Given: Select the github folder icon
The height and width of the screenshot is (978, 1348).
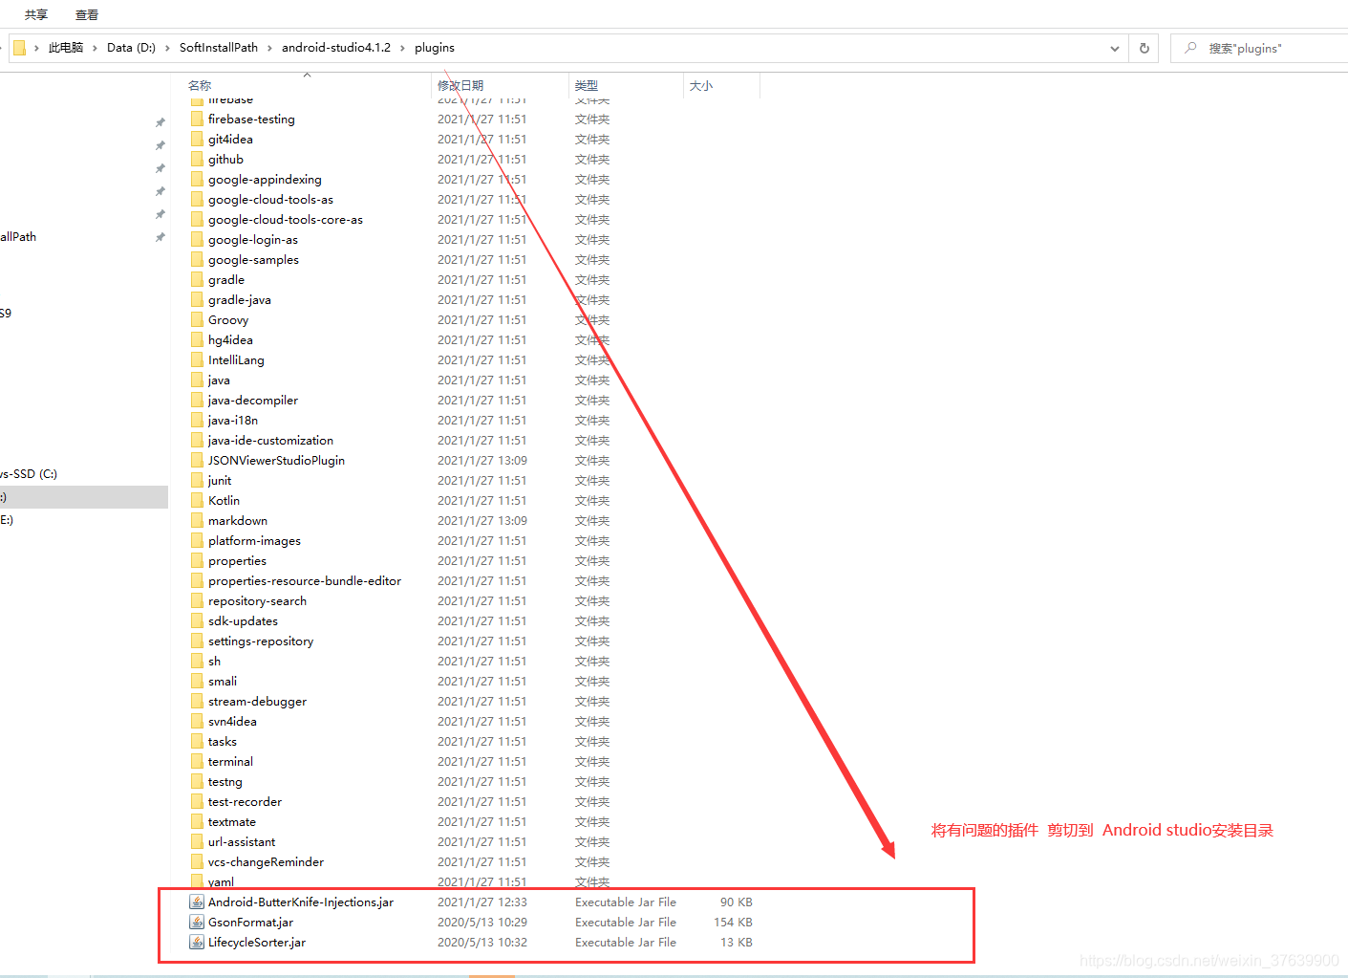Looking at the screenshot, I should (x=197, y=160).
